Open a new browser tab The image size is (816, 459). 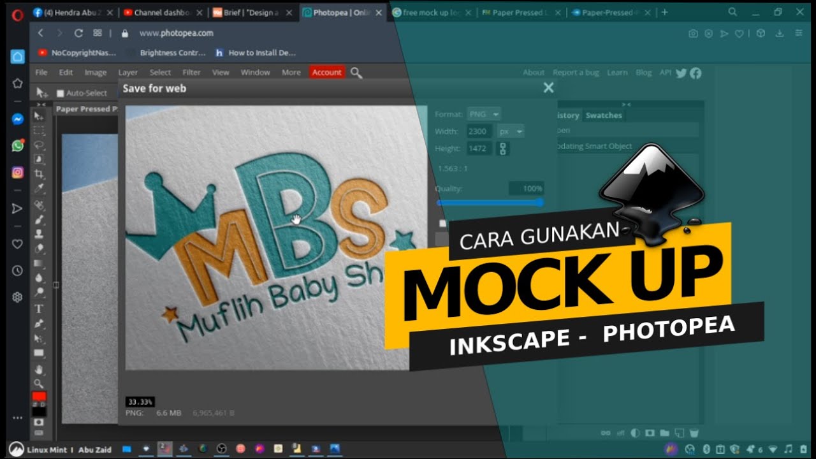pos(665,12)
